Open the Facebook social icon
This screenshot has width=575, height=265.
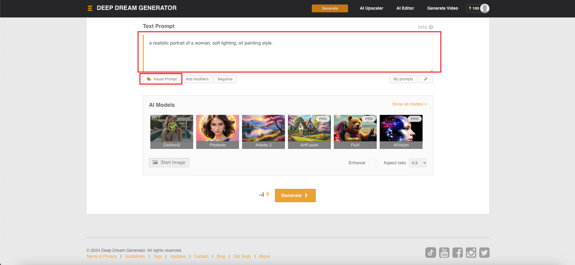point(457,252)
